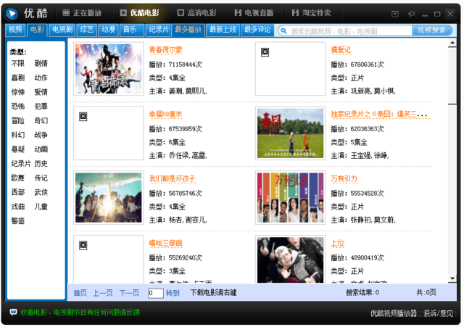Open the 青春荷尔蒙 title link

tap(165, 50)
